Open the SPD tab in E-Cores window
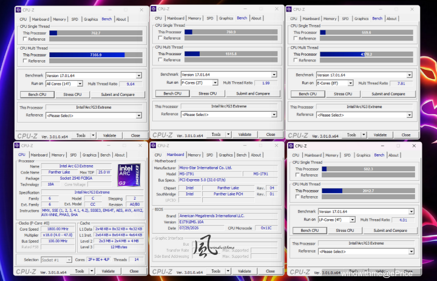This screenshot has height=281, width=437. pyautogui.click(x=345, y=19)
